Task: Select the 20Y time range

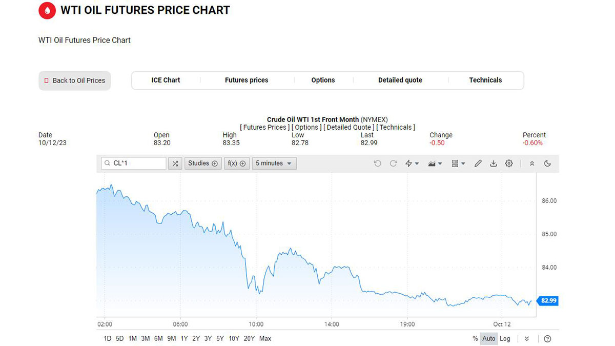Action: [x=250, y=339]
